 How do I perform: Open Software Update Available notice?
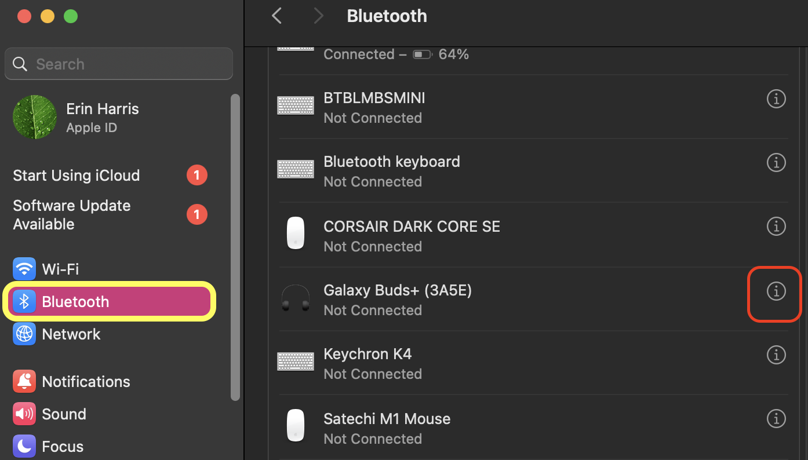tap(72, 215)
